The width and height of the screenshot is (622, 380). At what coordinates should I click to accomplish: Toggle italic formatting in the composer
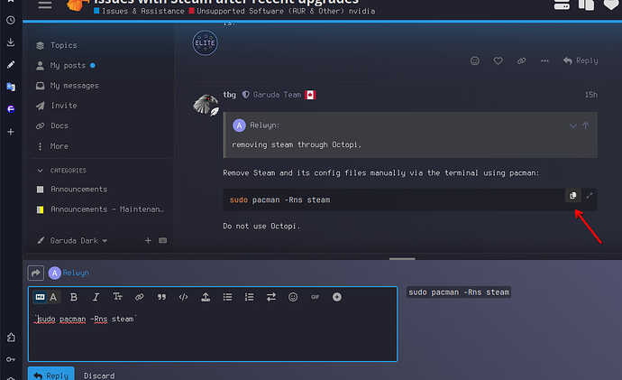[x=96, y=297]
